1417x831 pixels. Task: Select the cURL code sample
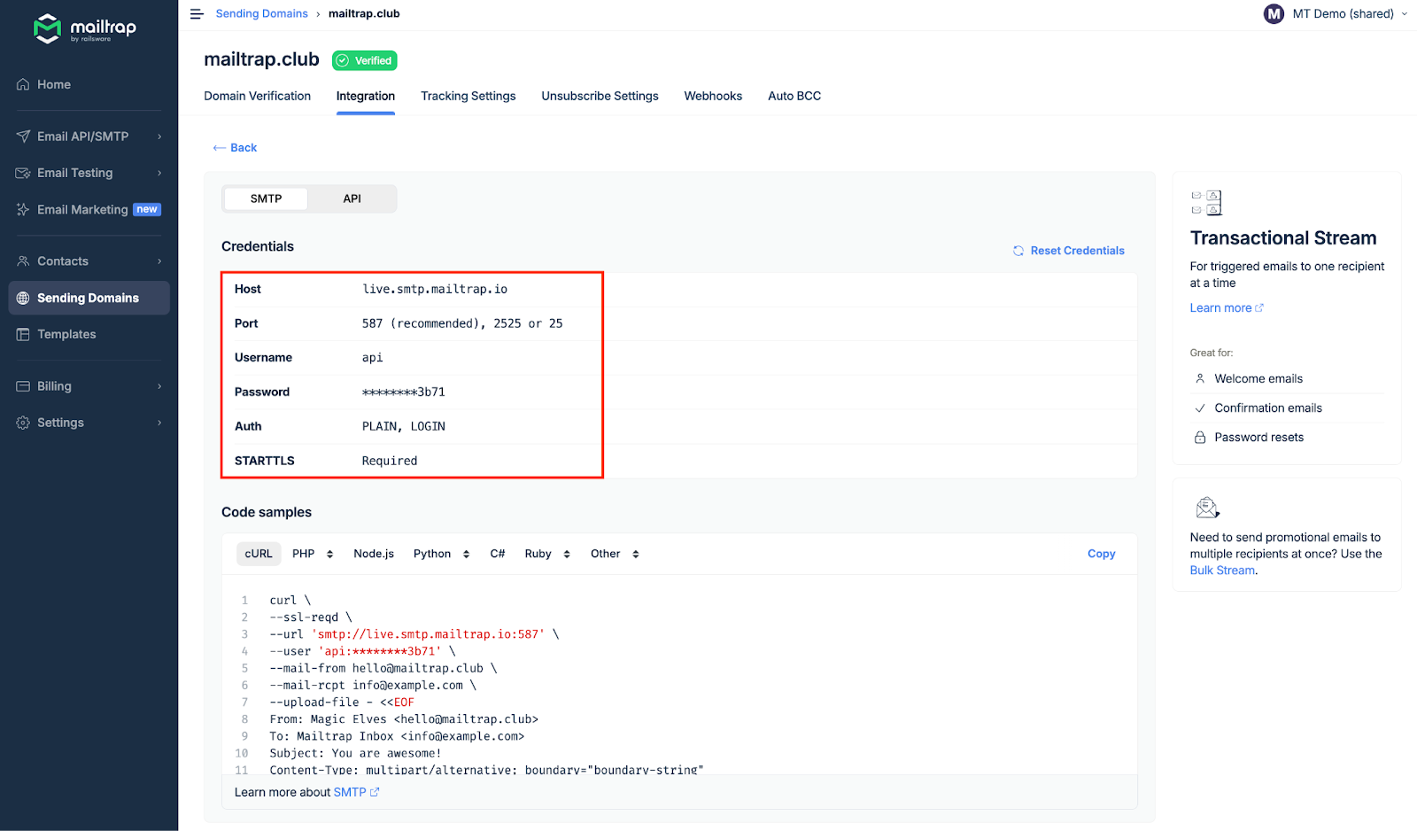(x=259, y=555)
